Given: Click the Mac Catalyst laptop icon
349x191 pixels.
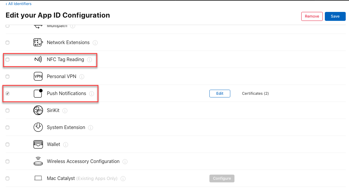Looking at the screenshot, I should click(38, 178).
